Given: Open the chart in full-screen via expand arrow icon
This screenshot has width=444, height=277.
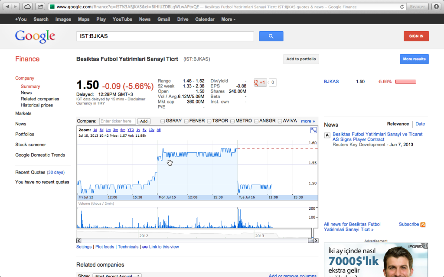Looking at the screenshot, I should 313,130.
